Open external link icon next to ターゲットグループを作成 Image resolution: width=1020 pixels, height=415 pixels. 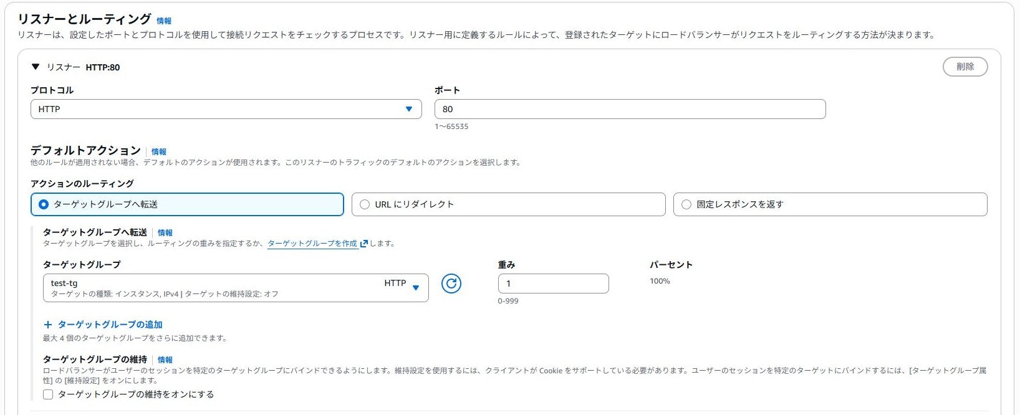pos(364,244)
